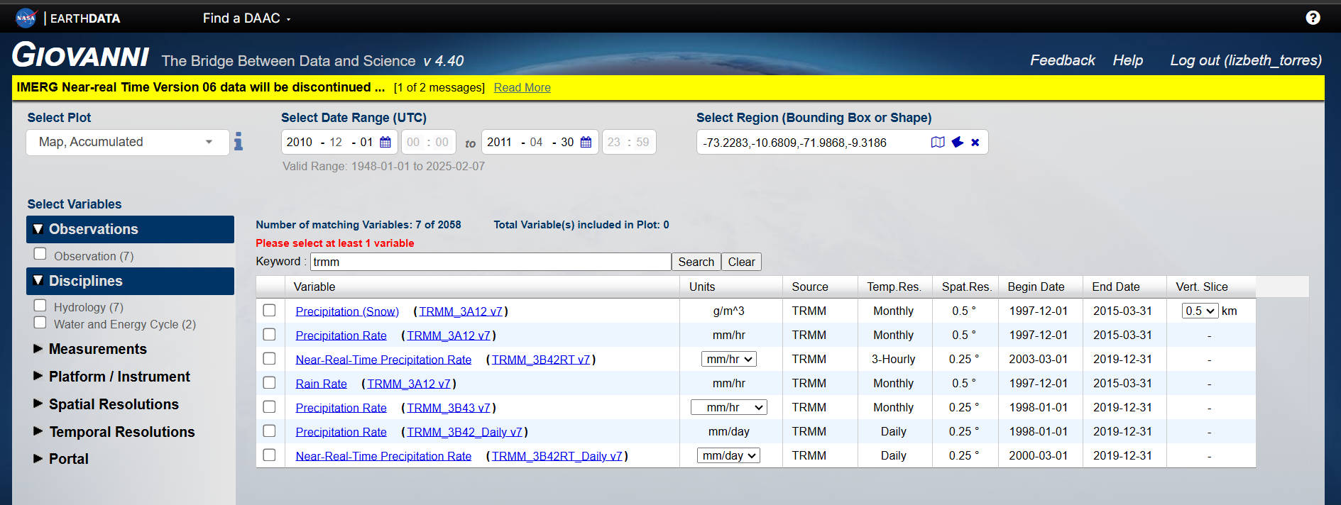This screenshot has height=505, width=1341.
Task: Clear the region bounding box with the X icon
Action: [975, 143]
